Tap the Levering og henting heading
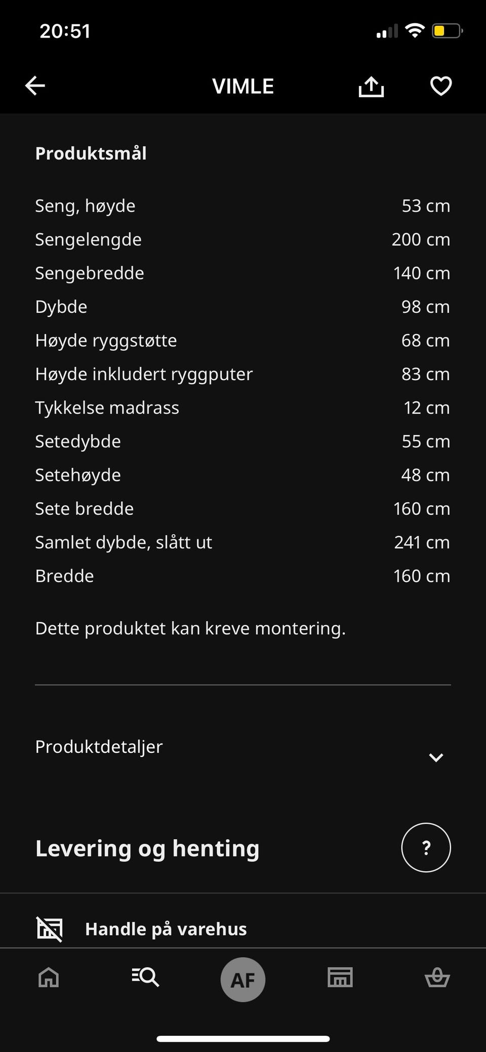The width and height of the screenshot is (486, 1052). tap(147, 848)
